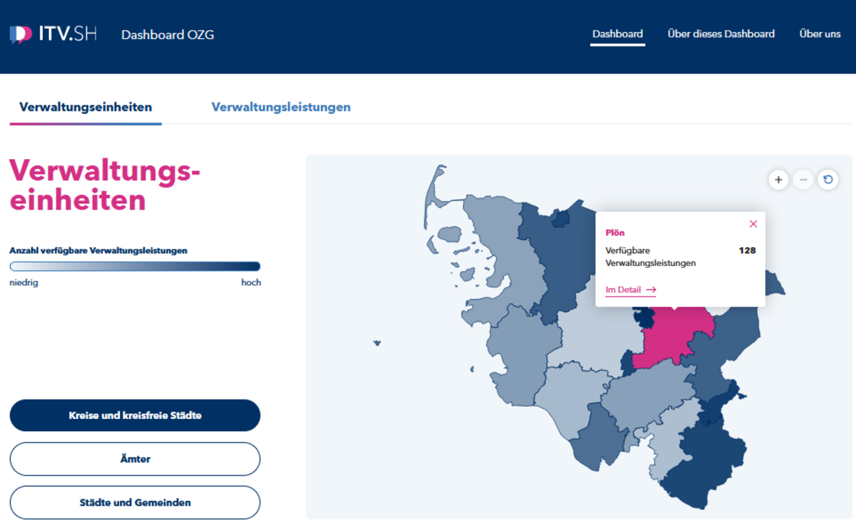Open Plön details via Im Detail link
This screenshot has height=523, width=856.
[x=624, y=290]
